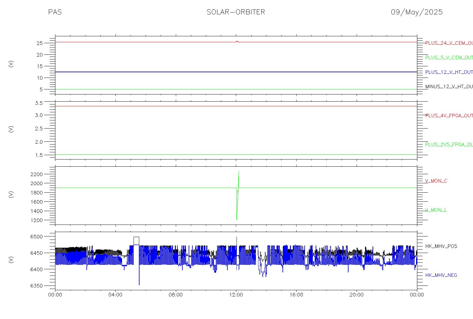Click the 6350 tick on MHV axis
This screenshot has height=319, width=473.
(x=37, y=286)
